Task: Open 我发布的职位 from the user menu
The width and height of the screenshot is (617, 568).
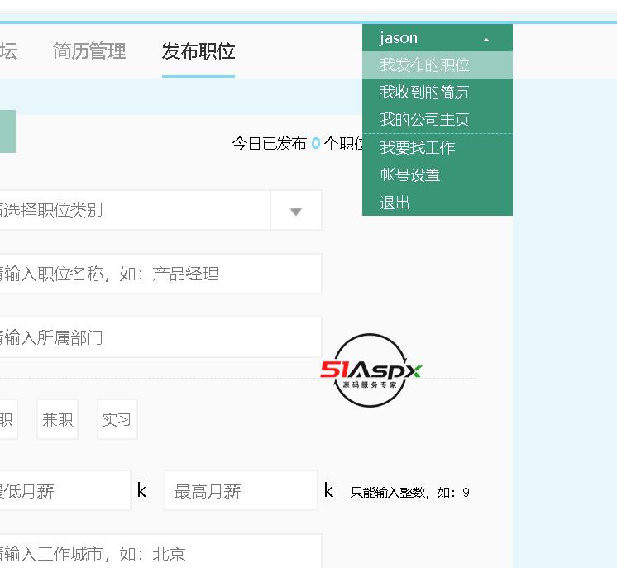Action: 424,65
